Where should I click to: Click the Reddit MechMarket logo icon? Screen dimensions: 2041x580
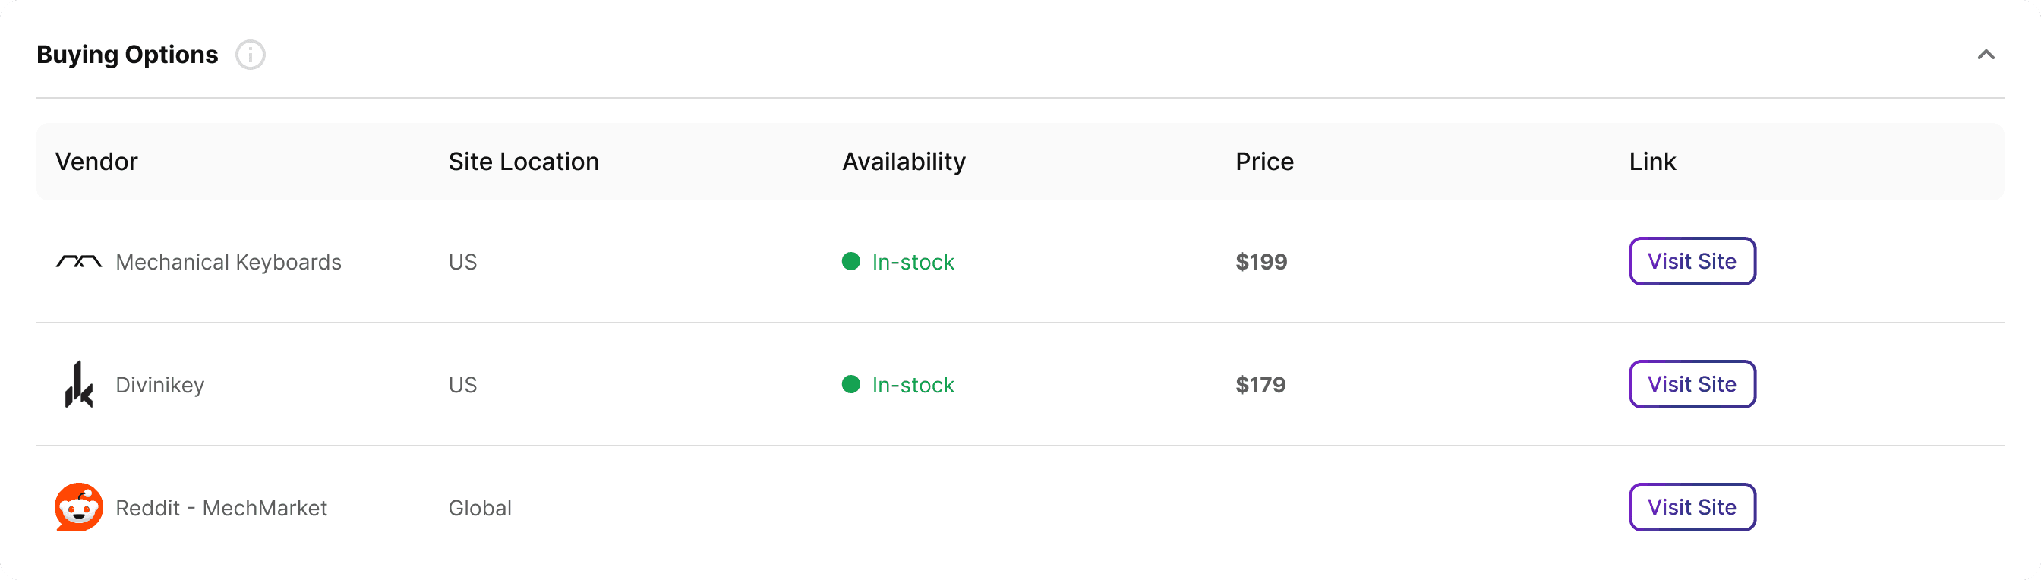(x=78, y=507)
